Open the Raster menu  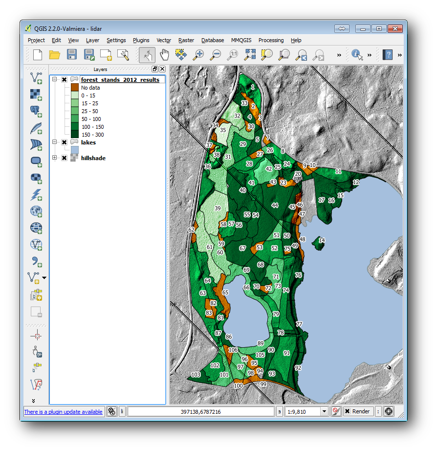pos(186,40)
